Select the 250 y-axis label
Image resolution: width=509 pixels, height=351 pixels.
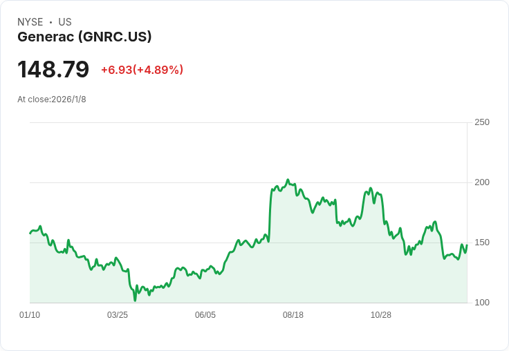click(481, 122)
